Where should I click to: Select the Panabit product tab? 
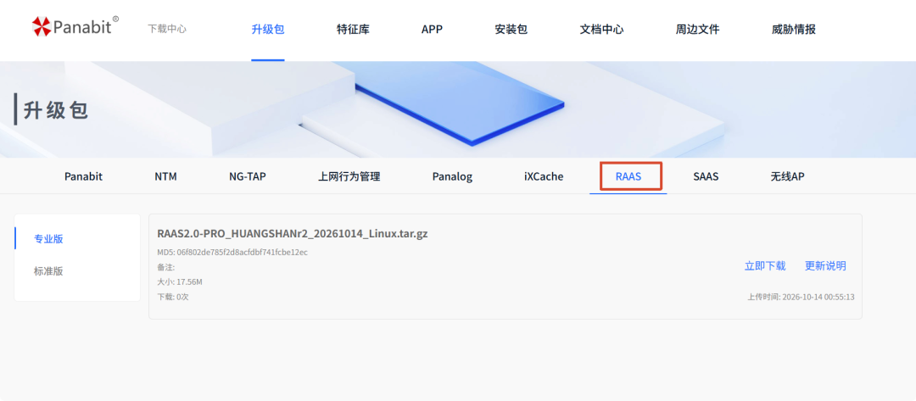point(83,176)
